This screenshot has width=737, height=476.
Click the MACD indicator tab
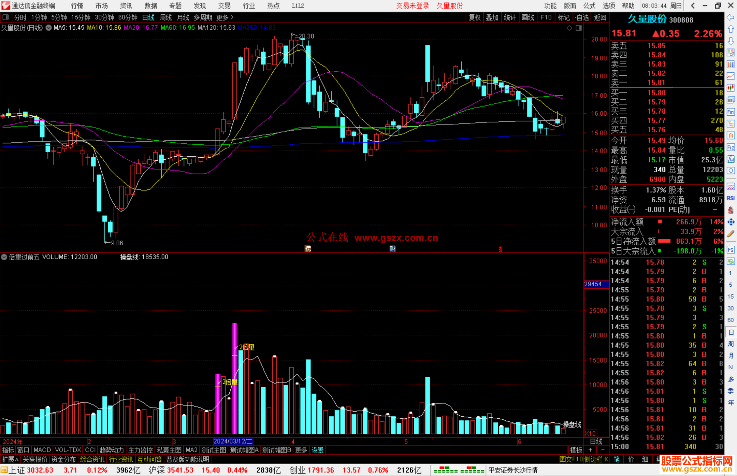tap(42, 450)
